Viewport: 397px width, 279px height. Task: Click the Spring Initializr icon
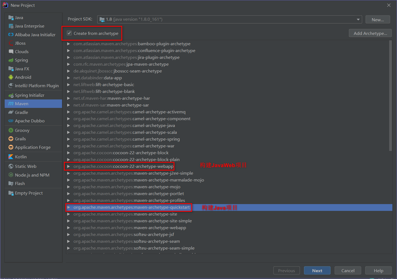point(11,95)
